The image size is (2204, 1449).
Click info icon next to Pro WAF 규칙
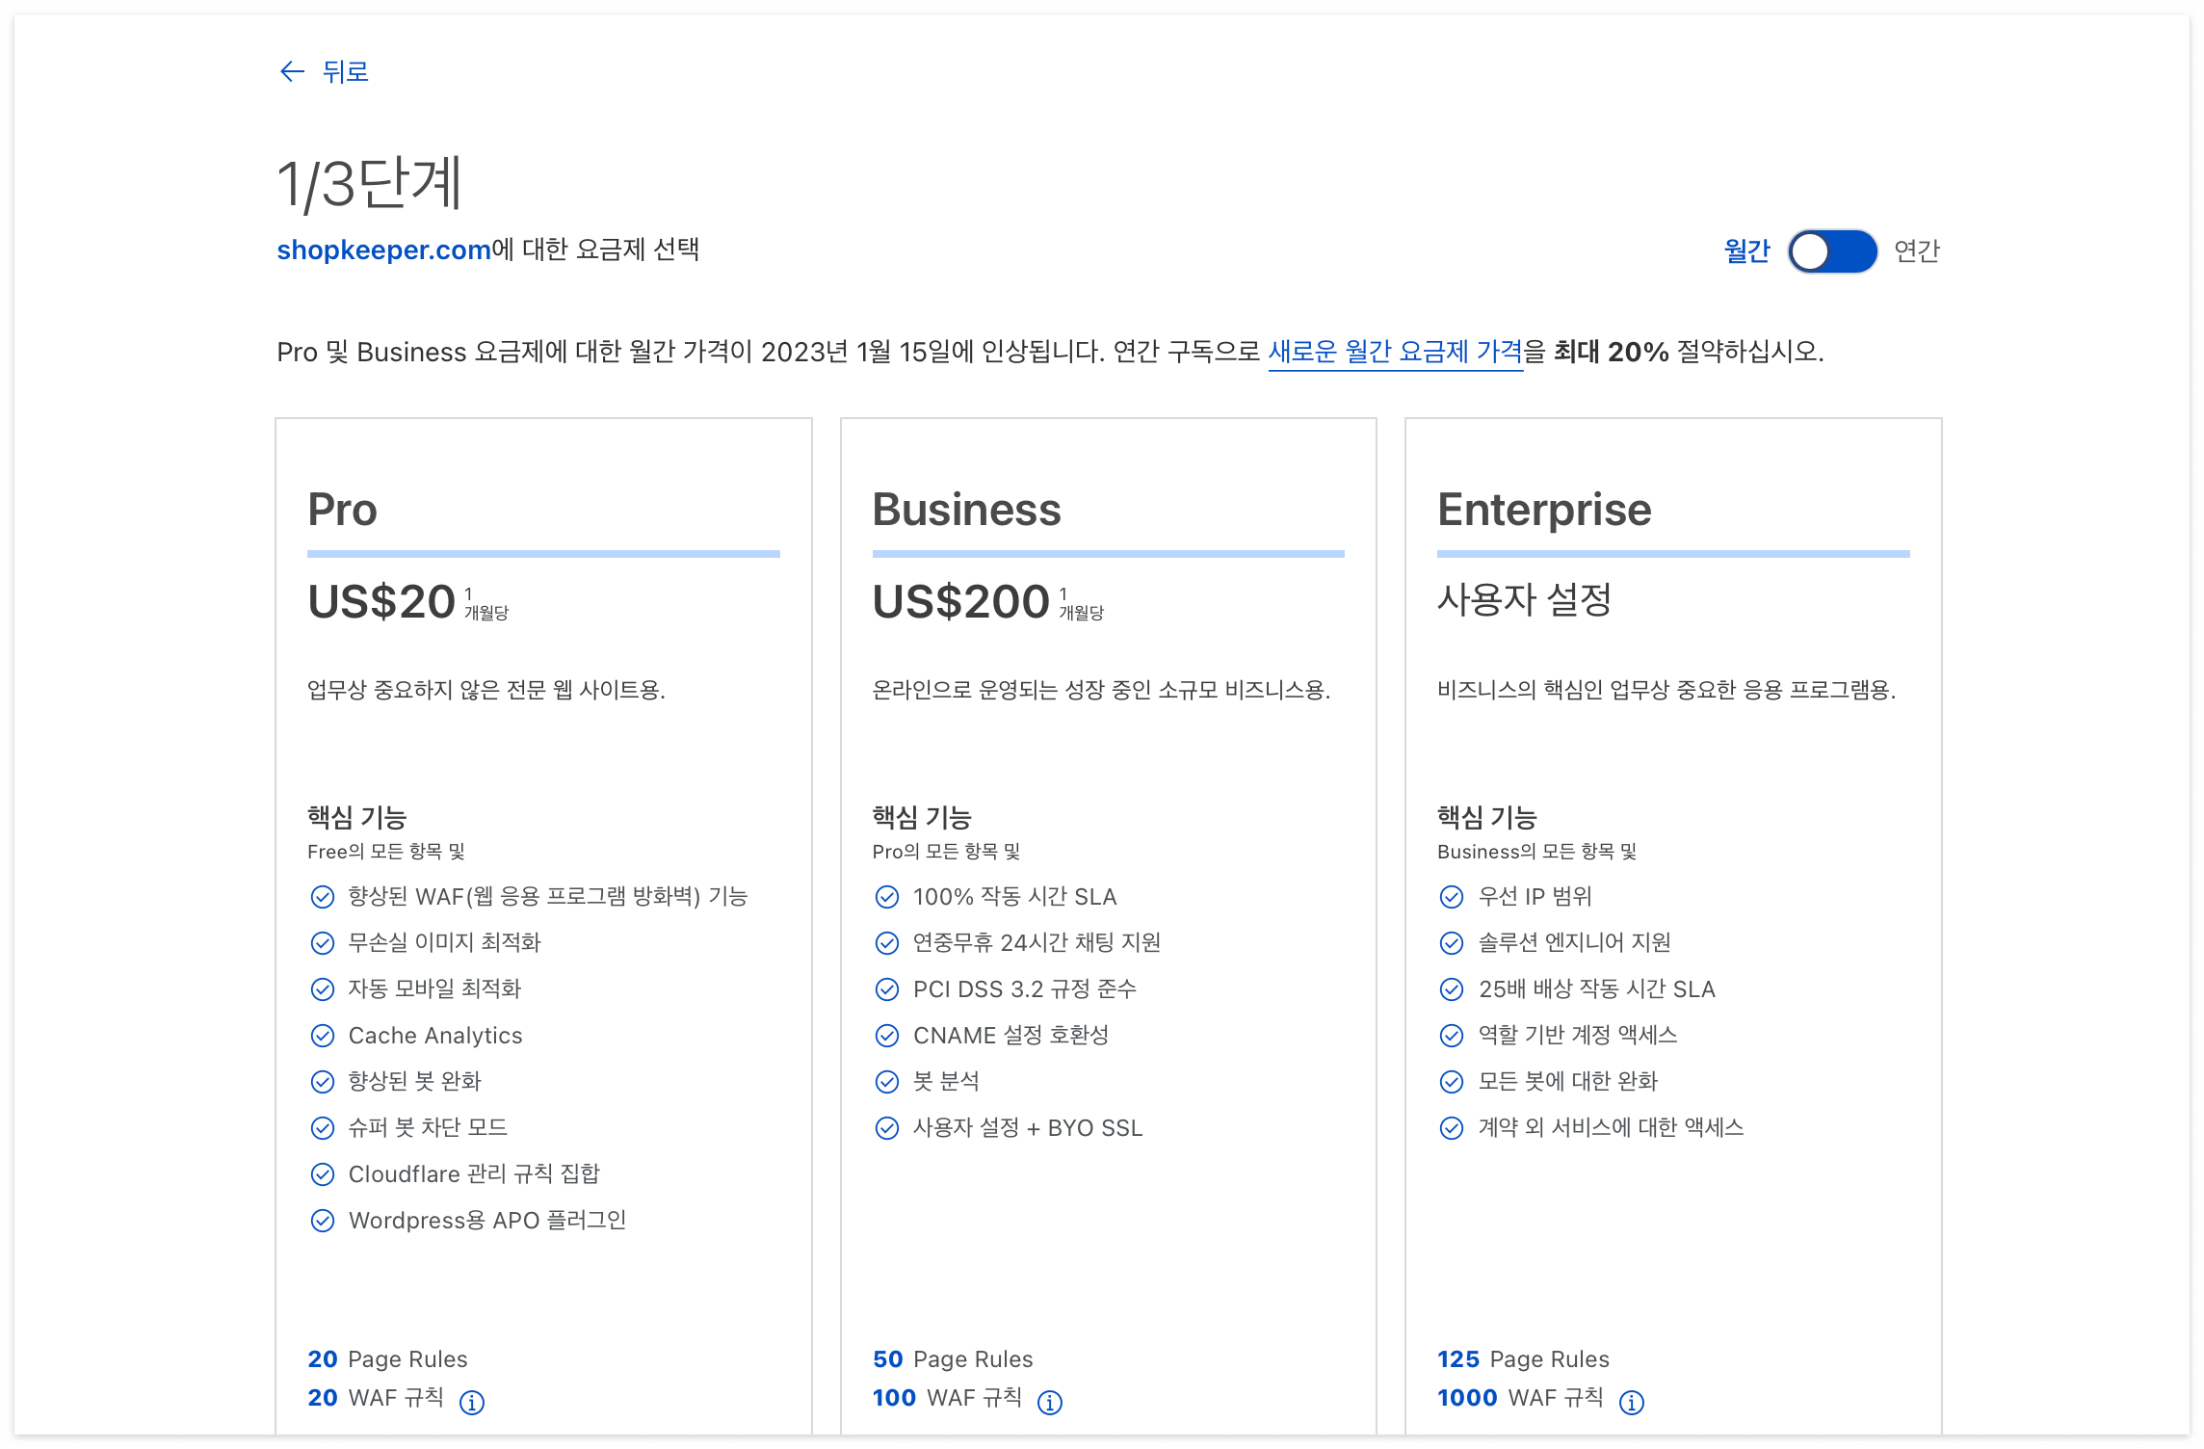pos(472,1402)
